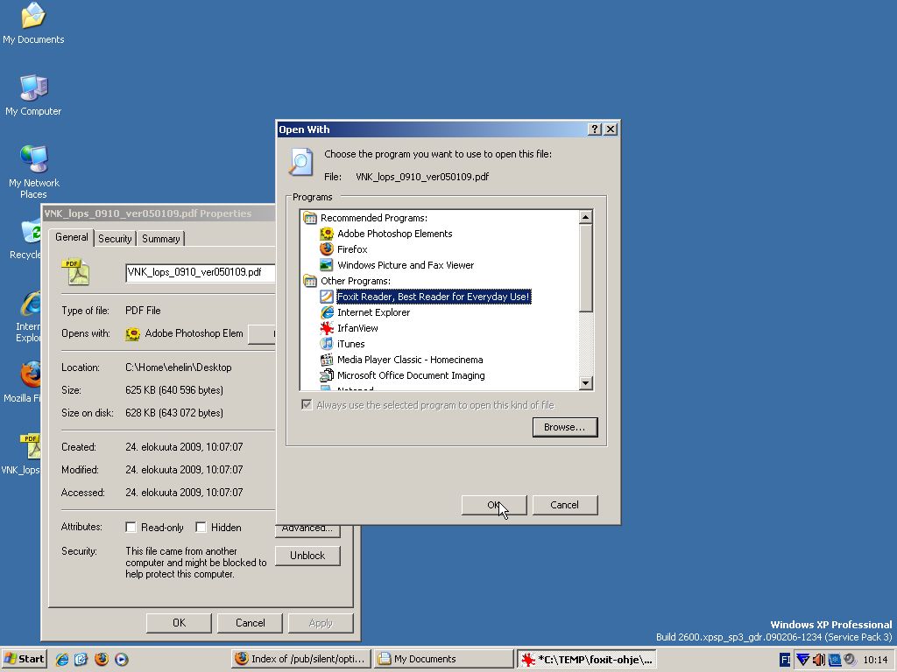Click Recommended Programs folder icon
This screenshot has height=672, width=897.
(310, 218)
